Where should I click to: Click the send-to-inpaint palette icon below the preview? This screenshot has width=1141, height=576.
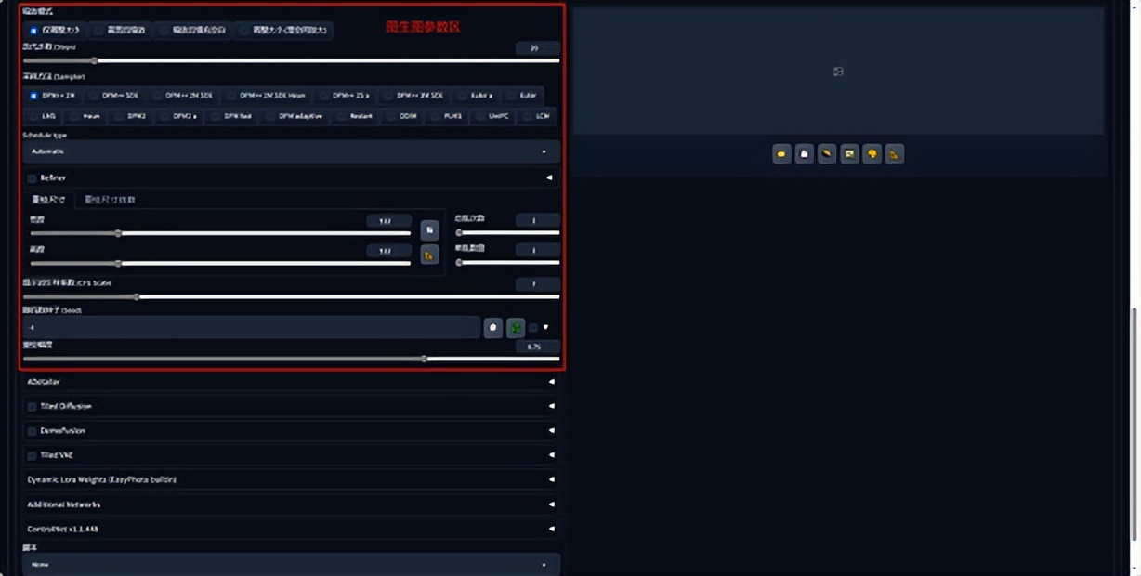(x=872, y=153)
